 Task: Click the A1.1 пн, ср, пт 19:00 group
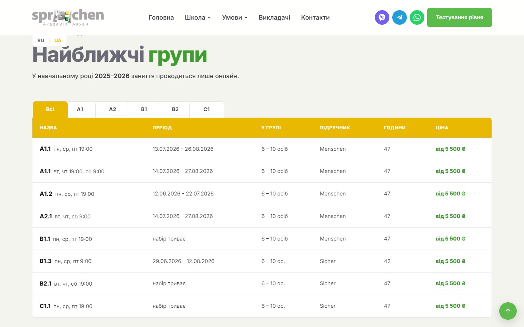pyautogui.click(x=66, y=149)
